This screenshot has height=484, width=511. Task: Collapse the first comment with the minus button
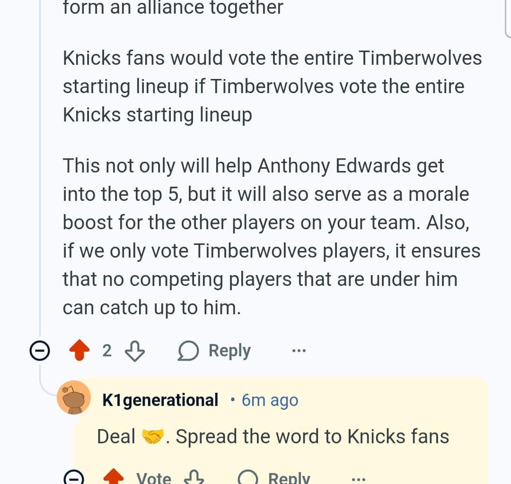(x=41, y=350)
